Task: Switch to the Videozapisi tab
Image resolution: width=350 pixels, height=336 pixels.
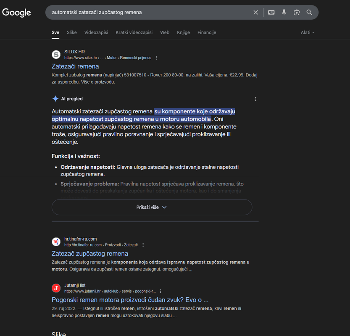Action: [96, 33]
